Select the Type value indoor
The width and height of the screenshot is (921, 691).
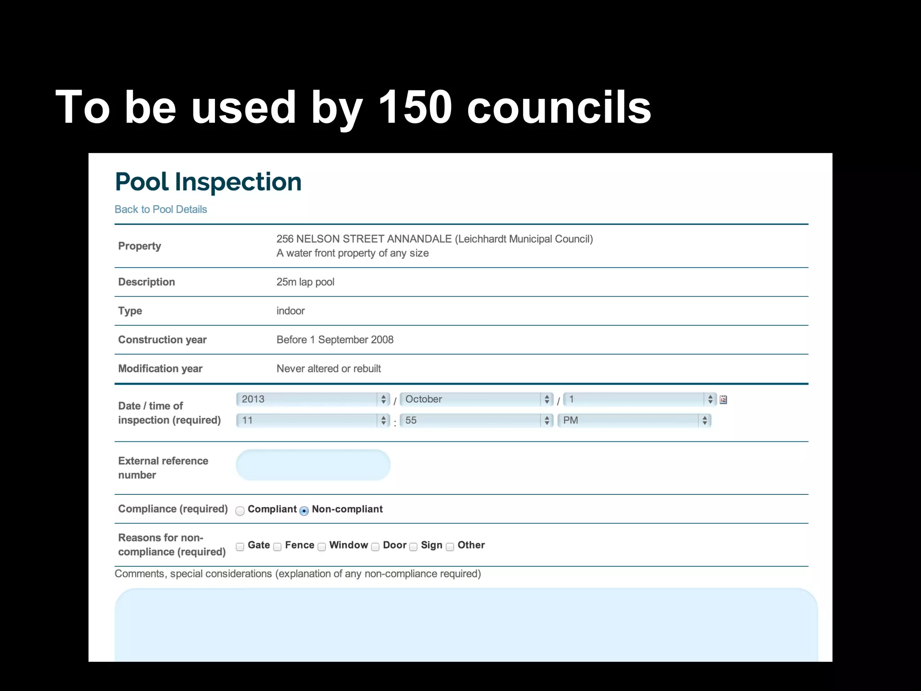coord(291,311)
